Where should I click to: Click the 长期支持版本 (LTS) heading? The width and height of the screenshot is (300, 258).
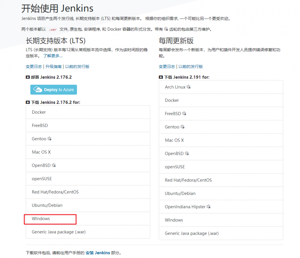point(55,41)
